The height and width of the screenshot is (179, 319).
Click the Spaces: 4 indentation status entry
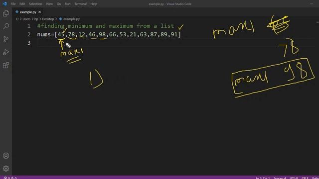click(280, 178)
